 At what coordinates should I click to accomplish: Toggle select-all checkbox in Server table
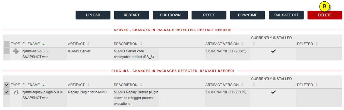pos(7,44)
